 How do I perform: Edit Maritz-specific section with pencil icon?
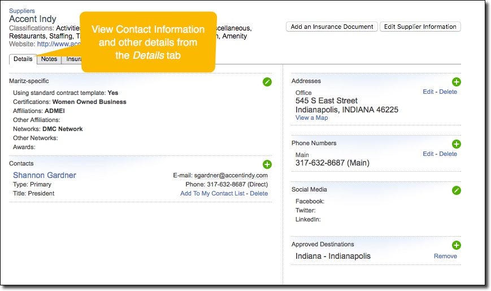[267, 82]
